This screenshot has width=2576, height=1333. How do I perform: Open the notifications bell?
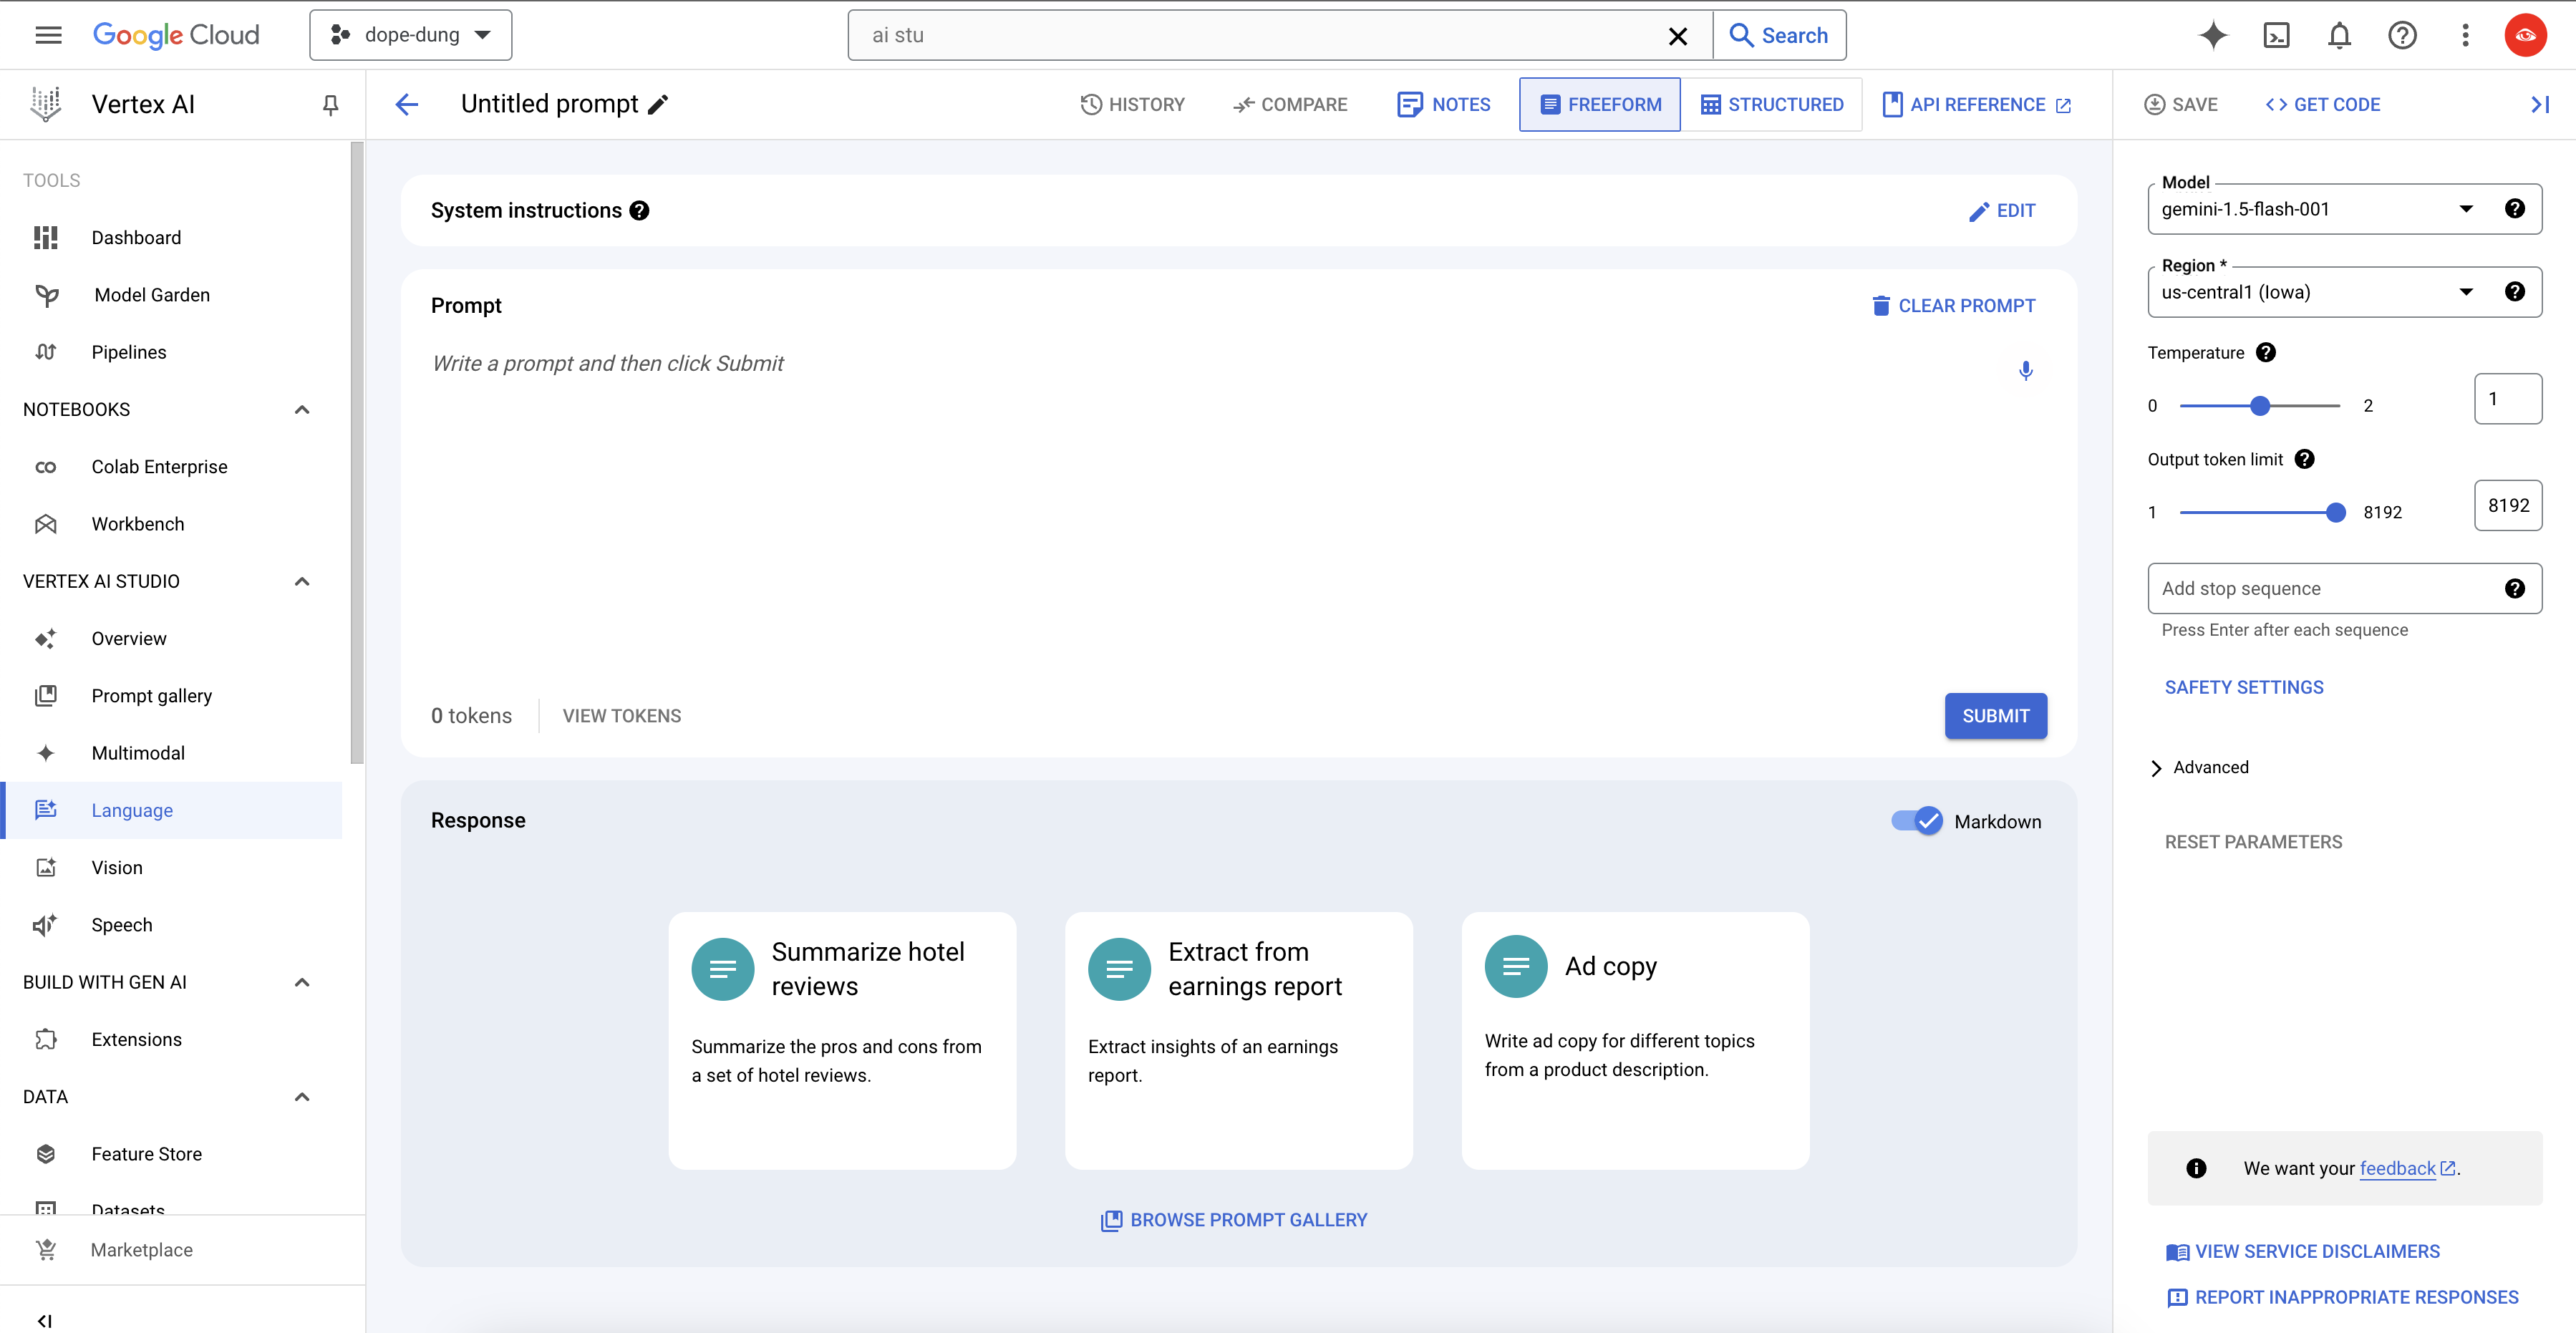[x=2339, y=35]
